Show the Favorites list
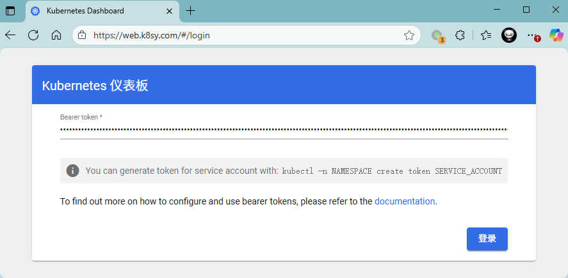The image size is (568, 278). tap(486, 36)
